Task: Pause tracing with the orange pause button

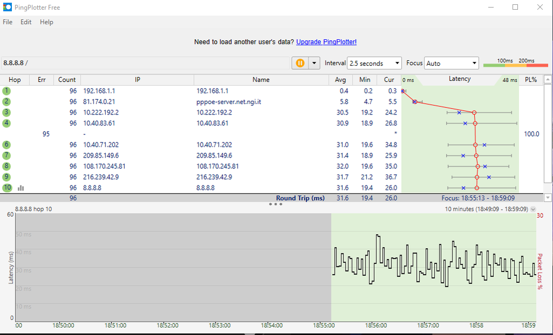Action: pos(300,63)
